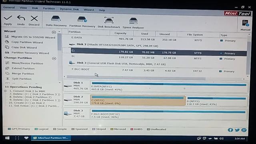Viewport: 256px width, 144px height.
Task: Click pending operation 9 Delete G:
Action: 35,100
